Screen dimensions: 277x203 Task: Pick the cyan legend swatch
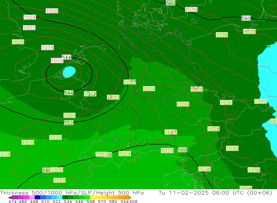pos(60,197)
